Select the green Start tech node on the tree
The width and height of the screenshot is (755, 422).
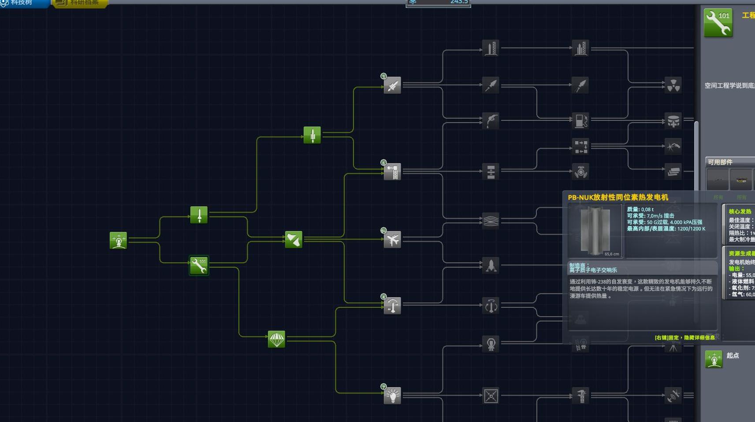coord(118,240)
